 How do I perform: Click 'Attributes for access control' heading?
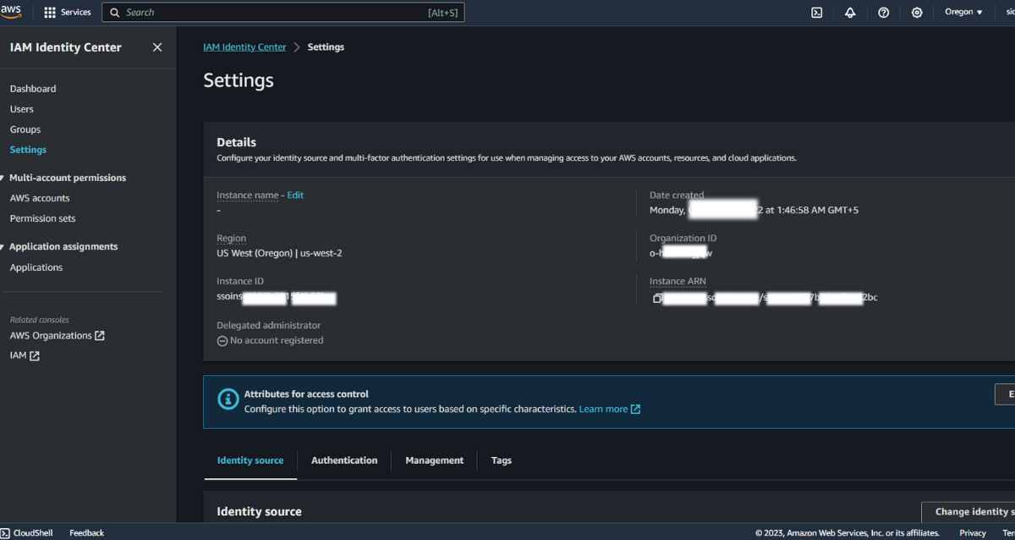pyautogui.click(x=306, y=394)
